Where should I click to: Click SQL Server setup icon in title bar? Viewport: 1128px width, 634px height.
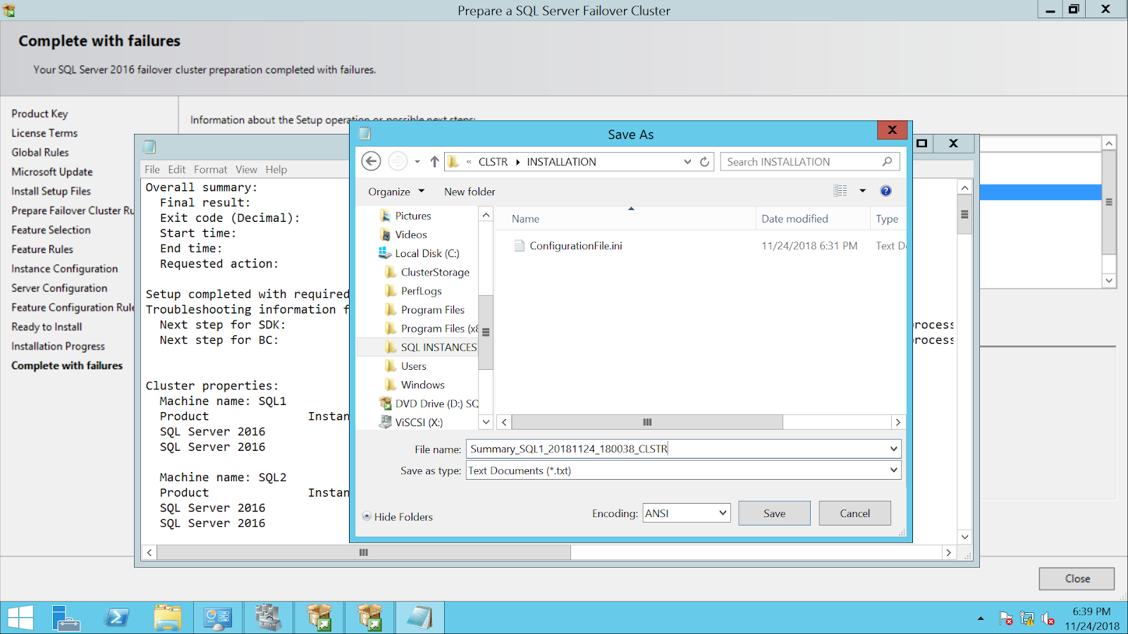point(9,10)
